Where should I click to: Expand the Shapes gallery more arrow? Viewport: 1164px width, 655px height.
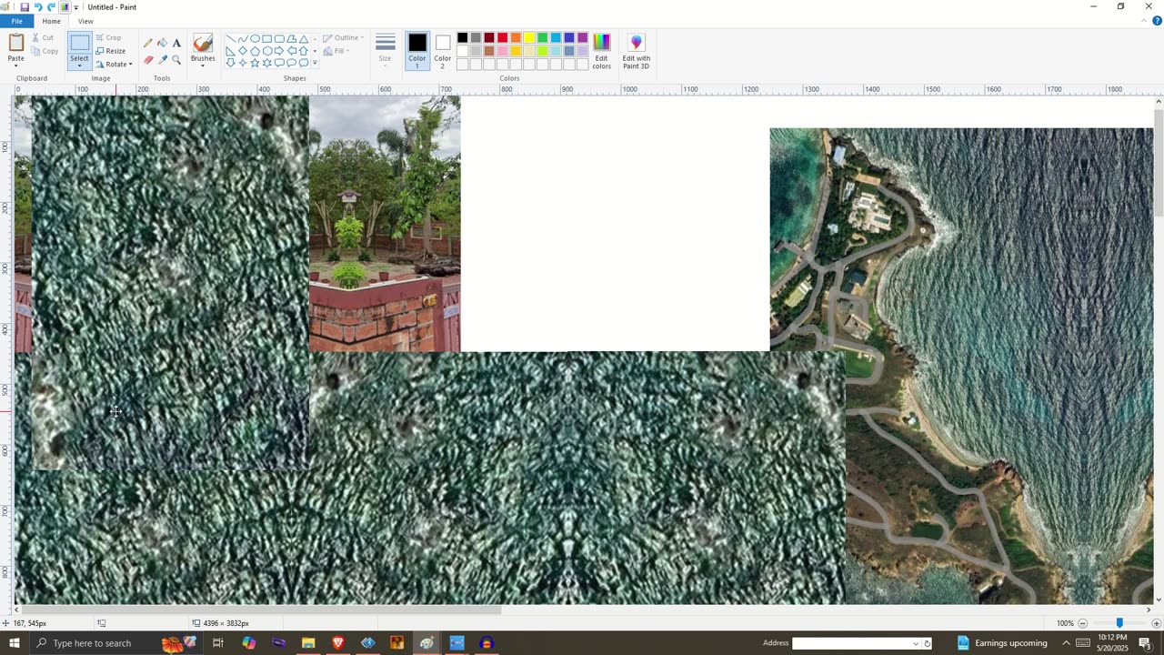(x=315, y=63)
